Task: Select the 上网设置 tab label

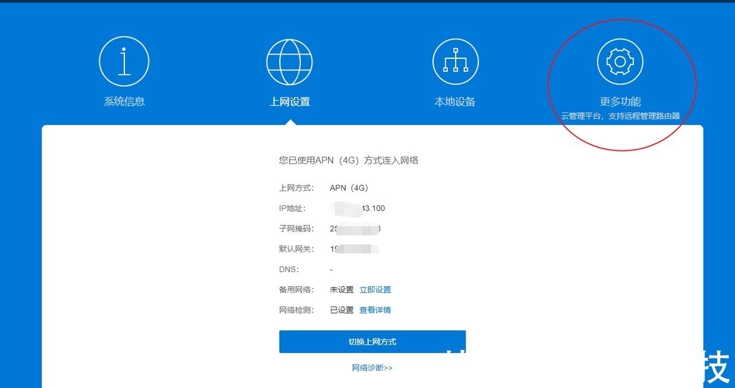Action: [289, 101]
